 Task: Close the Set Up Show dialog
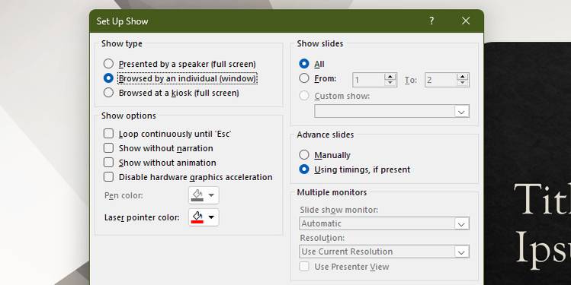click(466, 21)
